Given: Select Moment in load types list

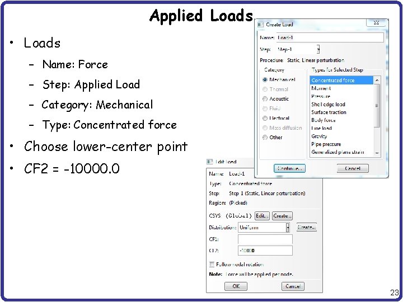Looking at the screenshot, I should point(341,88).
